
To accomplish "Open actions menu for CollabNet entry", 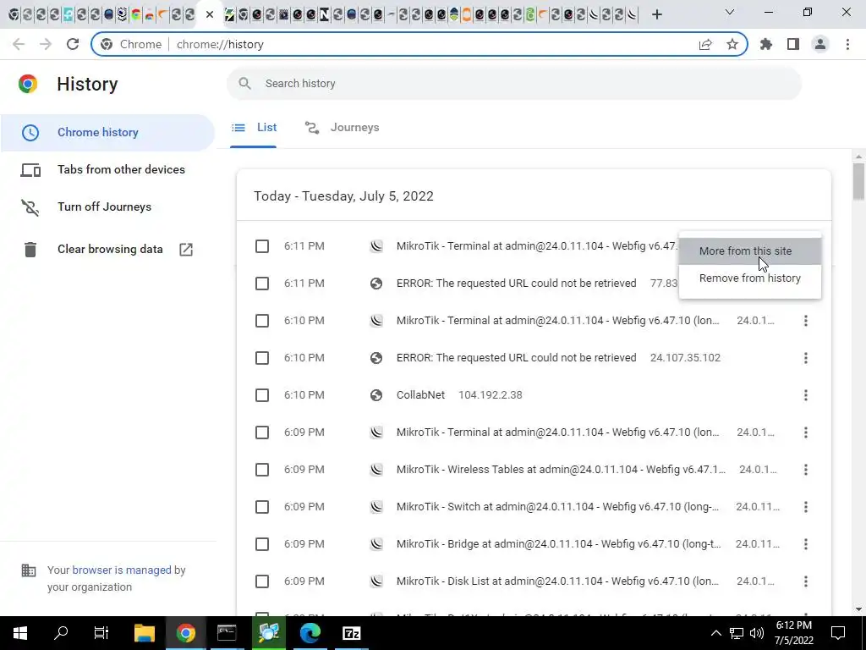I will coord(806,395).
